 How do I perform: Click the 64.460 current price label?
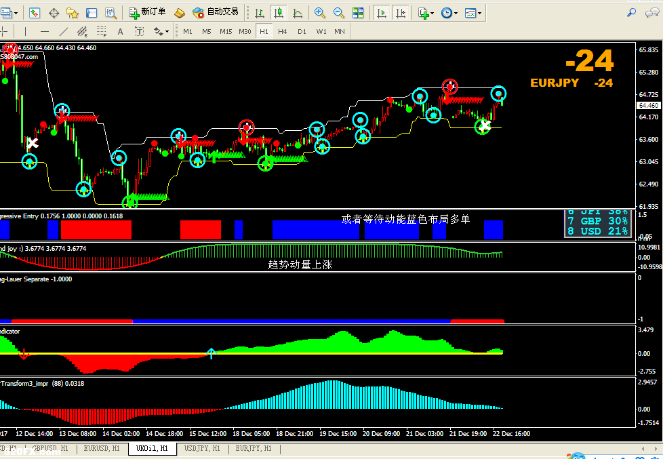[x=649, y=105]
